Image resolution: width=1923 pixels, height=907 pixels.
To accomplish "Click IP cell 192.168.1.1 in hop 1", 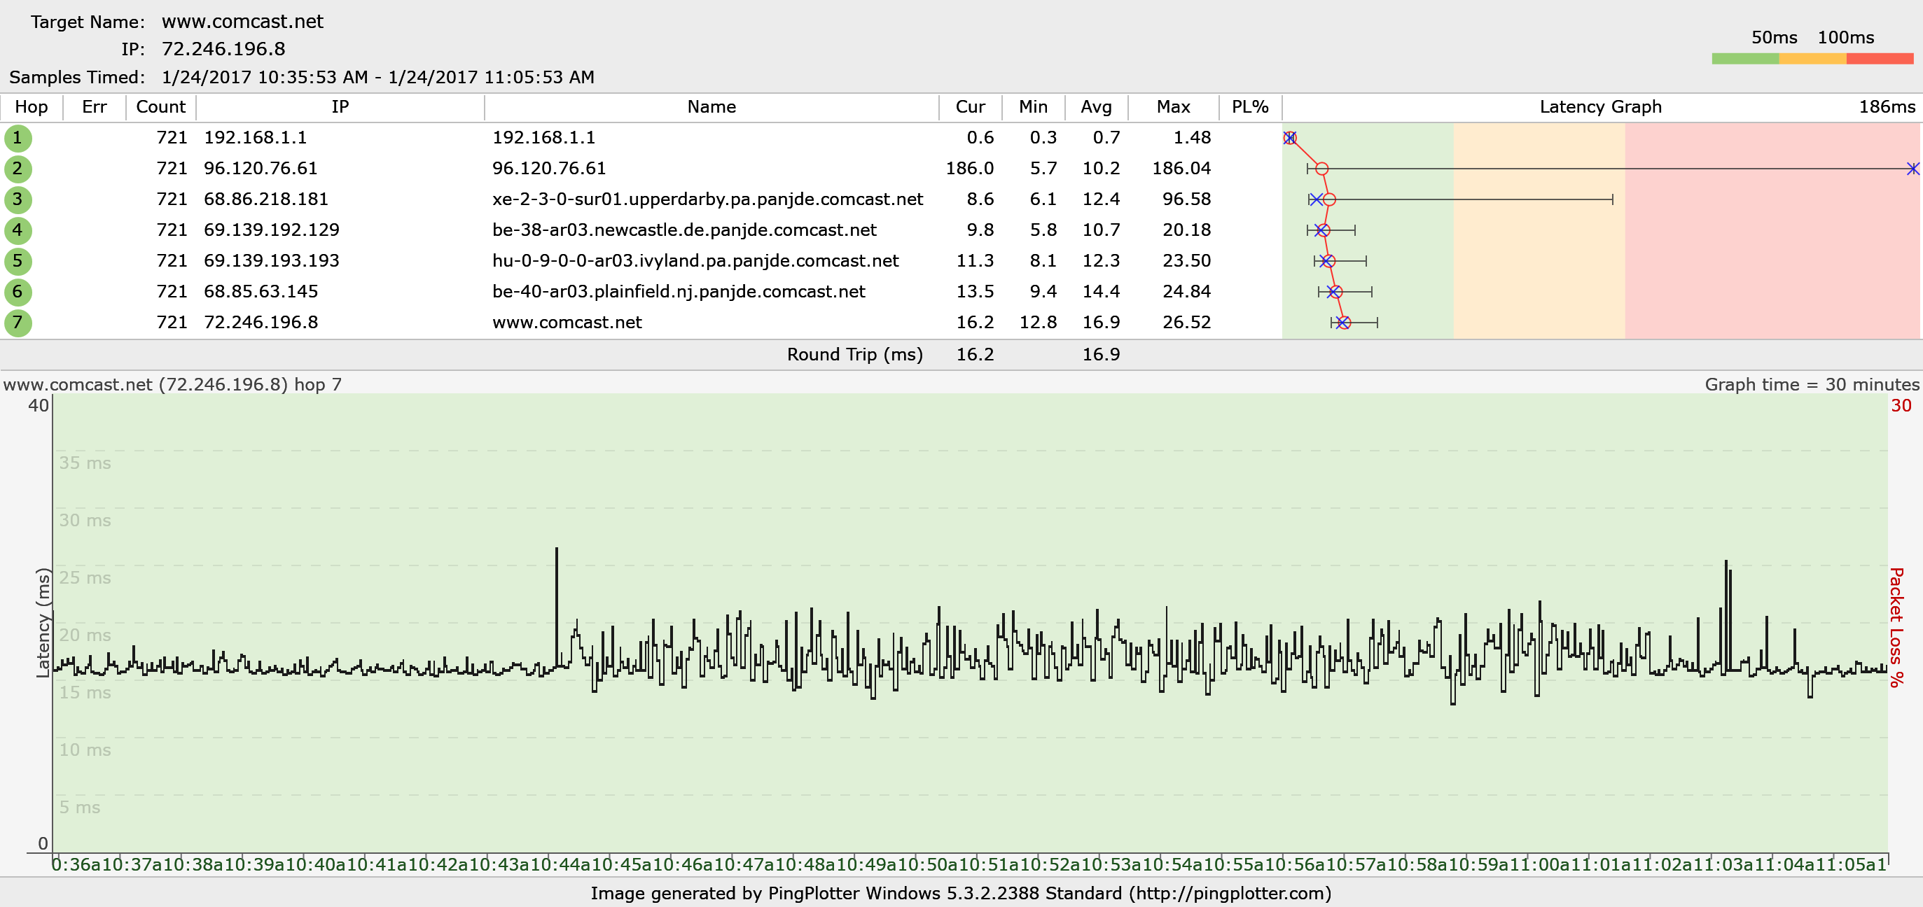I will click(x=256, y=137).
